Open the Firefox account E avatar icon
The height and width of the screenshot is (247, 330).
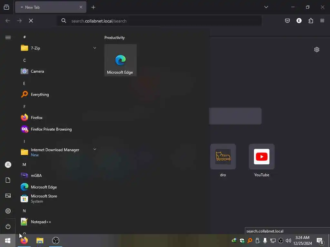299,21
